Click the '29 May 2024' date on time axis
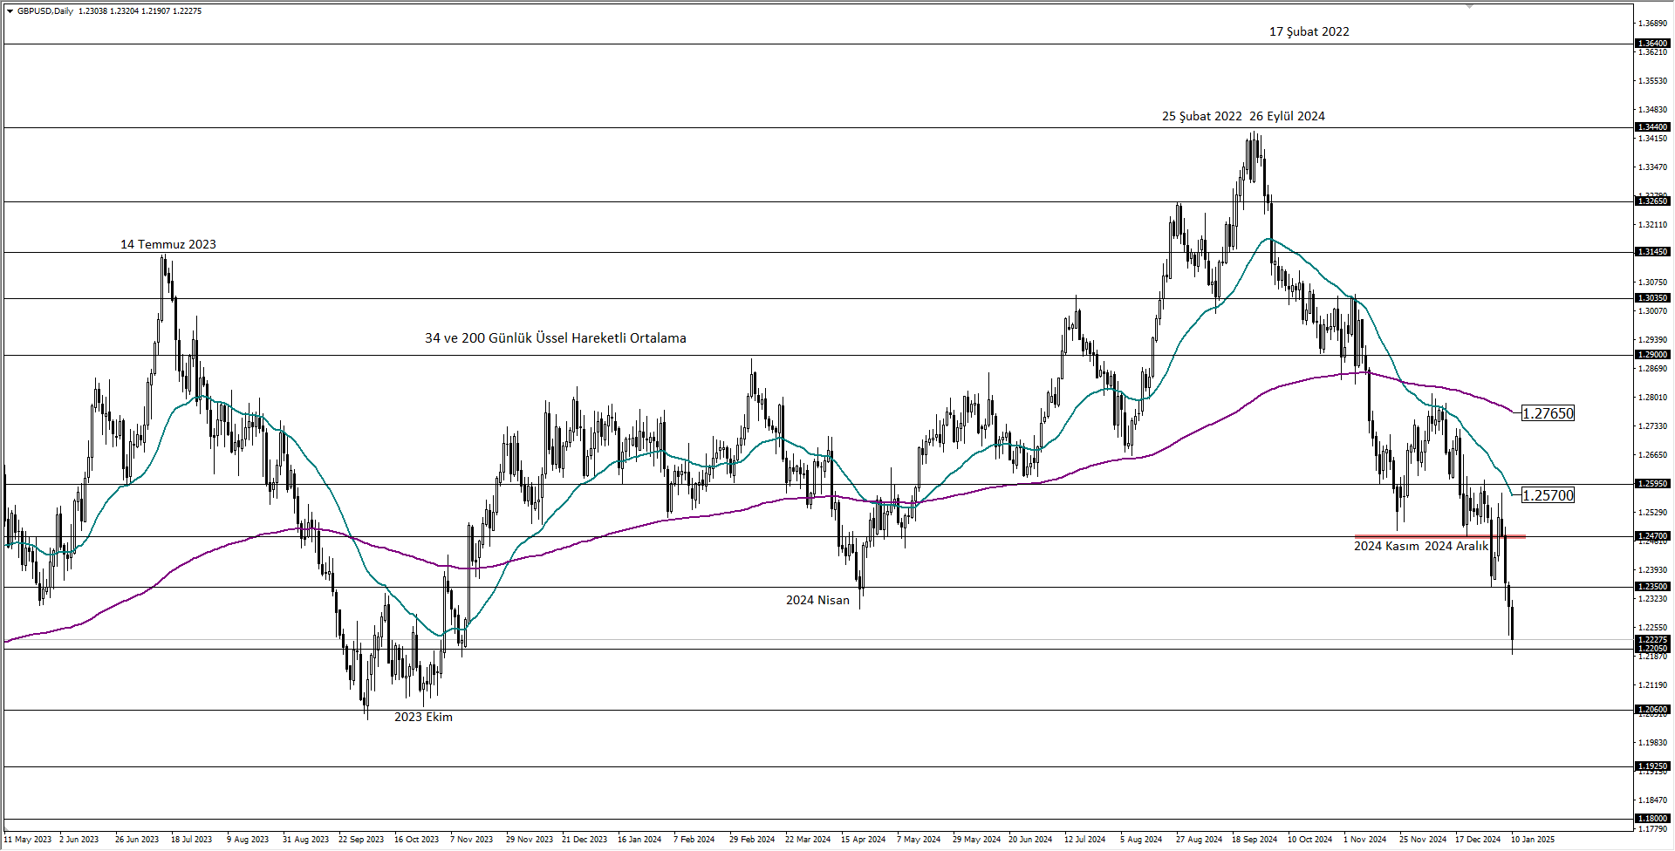The width and height of the screenshot is (1675, 851). coord(976,840)
